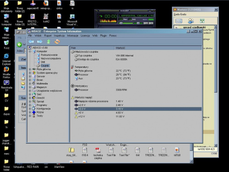
Task: Open the Widok menu in AIDA32
Action: coord(38,36)
